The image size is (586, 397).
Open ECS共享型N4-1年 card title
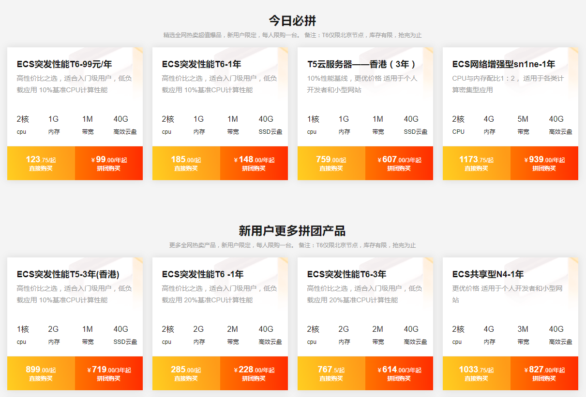[x=488, y=274]
